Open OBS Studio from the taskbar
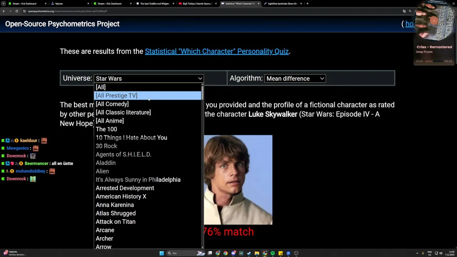 coord(296,253)
